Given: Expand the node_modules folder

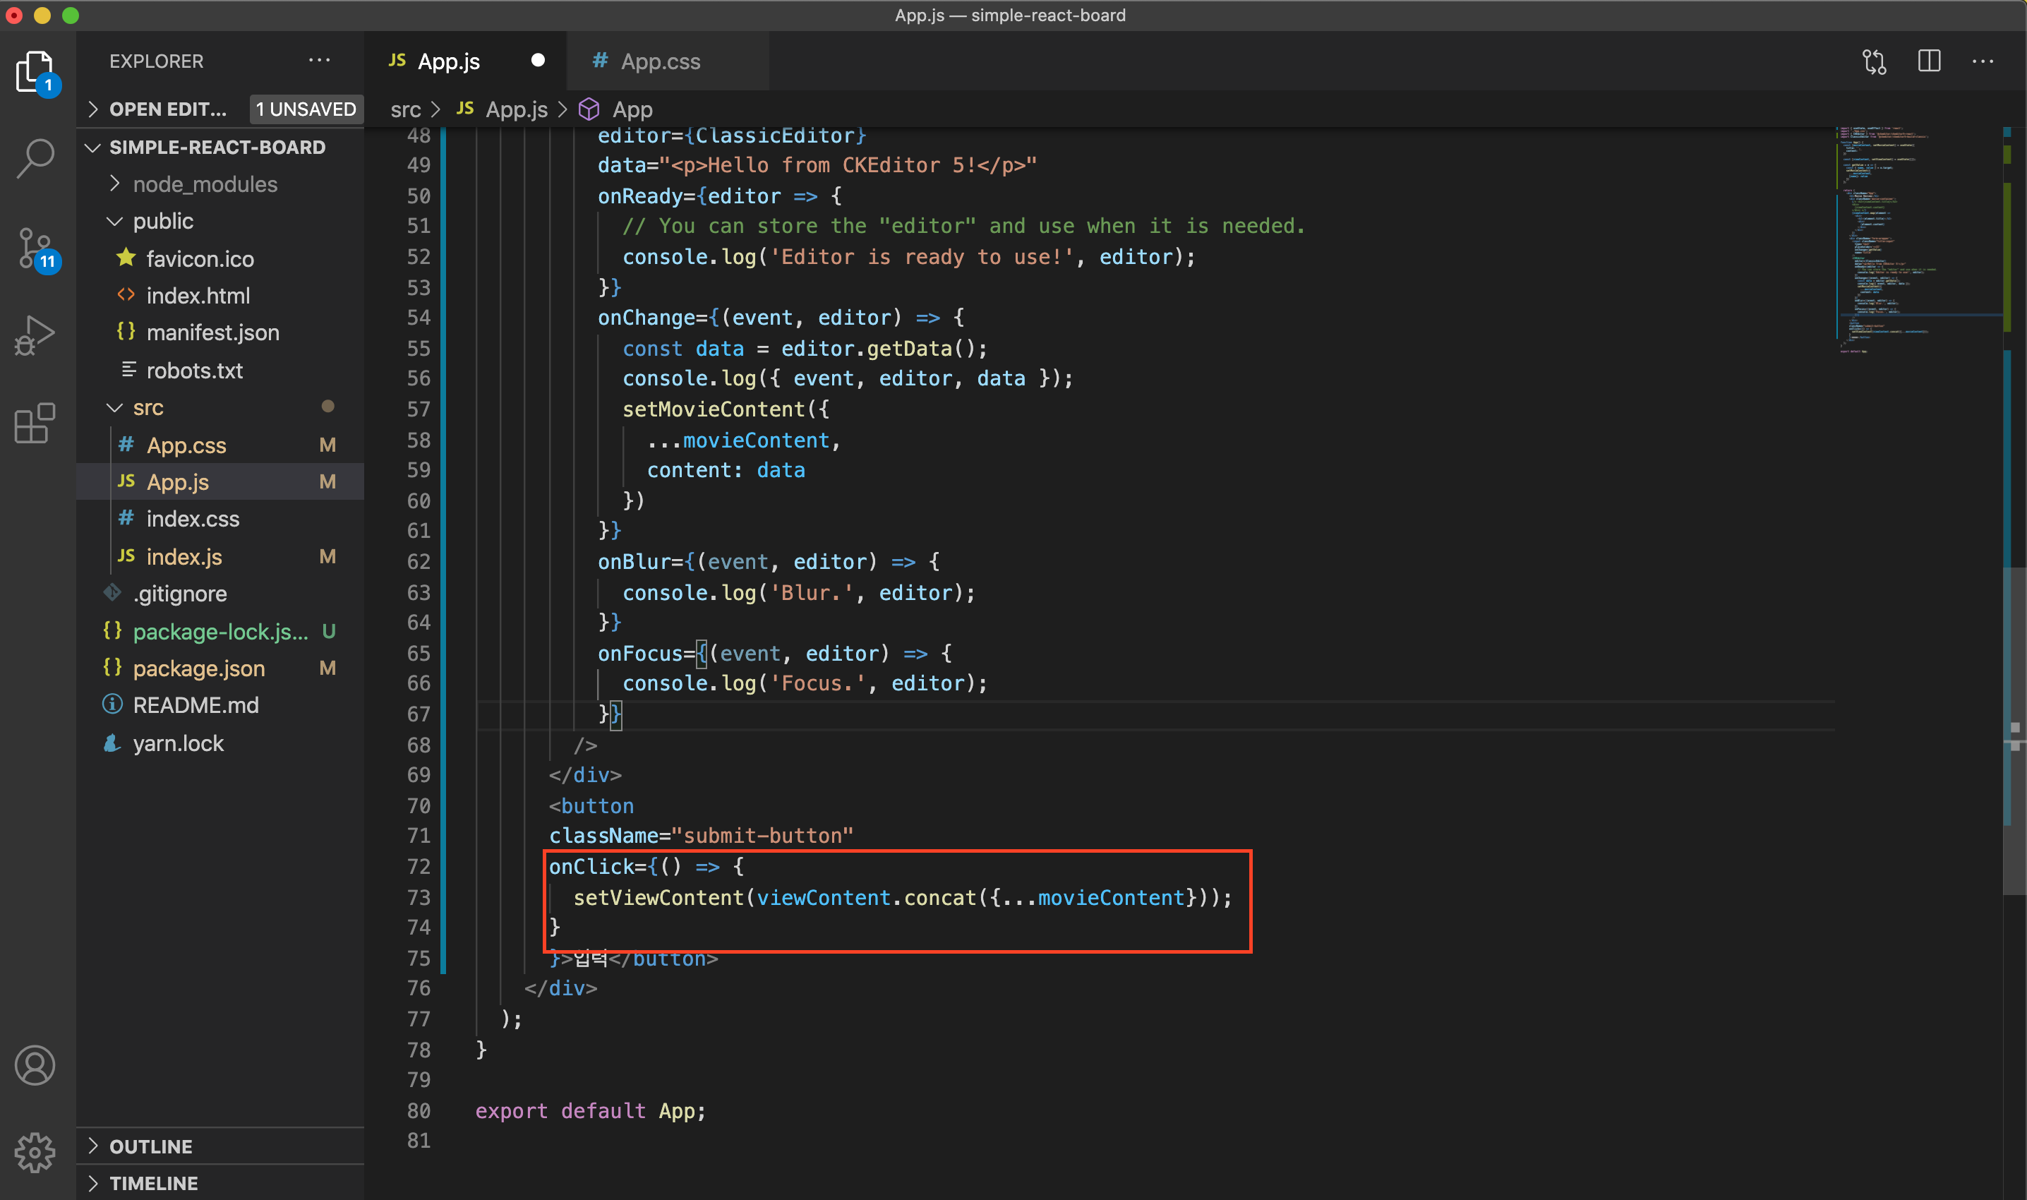Looking at the screenshot, I should click(205, 184).
